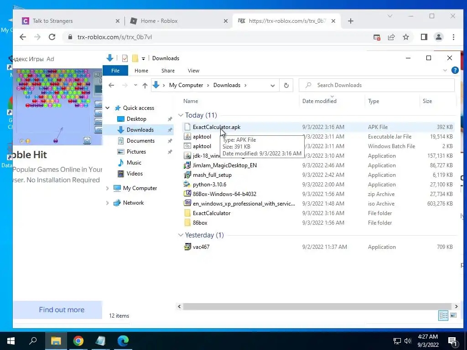Select Music in the navigation pane
Image resolution: width=467 pixels, height=350 pixels.
click(x=134, y=163)
